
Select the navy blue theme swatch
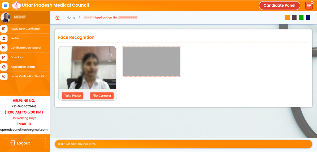pos(308,18)
